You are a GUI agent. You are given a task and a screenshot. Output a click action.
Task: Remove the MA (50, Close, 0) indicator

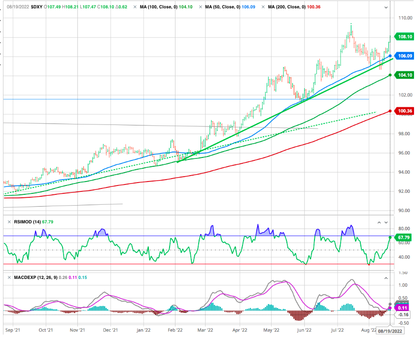[201, 7]
